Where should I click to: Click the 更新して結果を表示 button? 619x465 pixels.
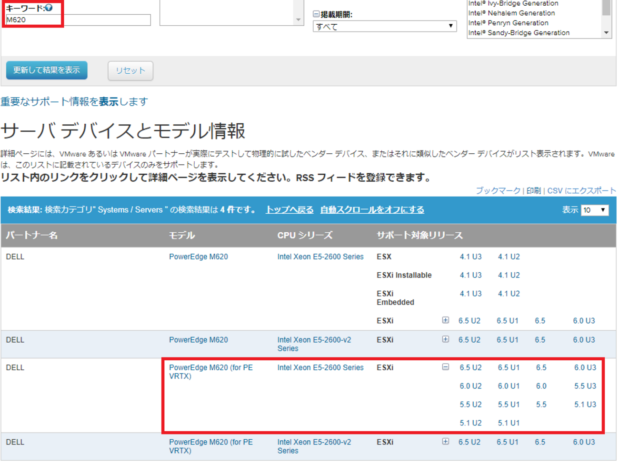pyautogui.click(x=47, y=70)
